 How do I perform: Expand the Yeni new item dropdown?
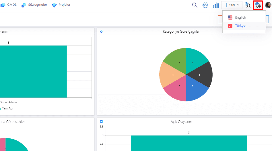tap(232, 5)
